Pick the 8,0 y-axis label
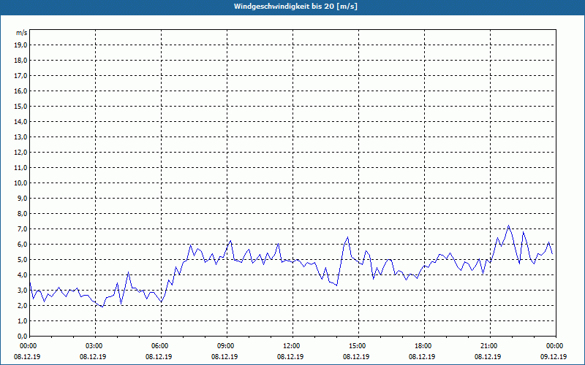Image resolution: width=585 pixels, height=365 pixels. (23, 213)
